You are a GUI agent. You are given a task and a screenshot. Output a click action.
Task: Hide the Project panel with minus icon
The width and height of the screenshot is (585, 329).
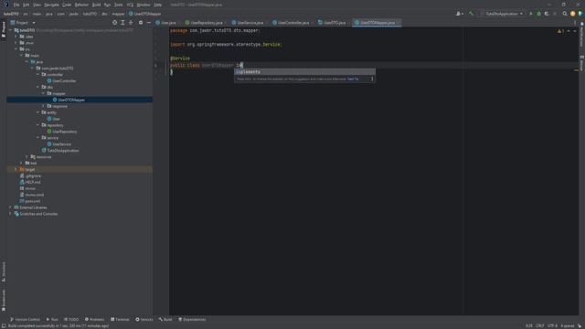point(148,23)
